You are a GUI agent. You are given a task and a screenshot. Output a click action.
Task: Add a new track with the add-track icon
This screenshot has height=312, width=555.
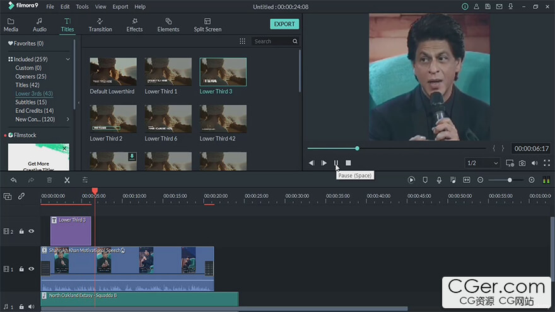point(8,196)
